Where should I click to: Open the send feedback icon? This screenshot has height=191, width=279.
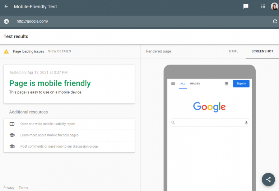pos(246,6)
